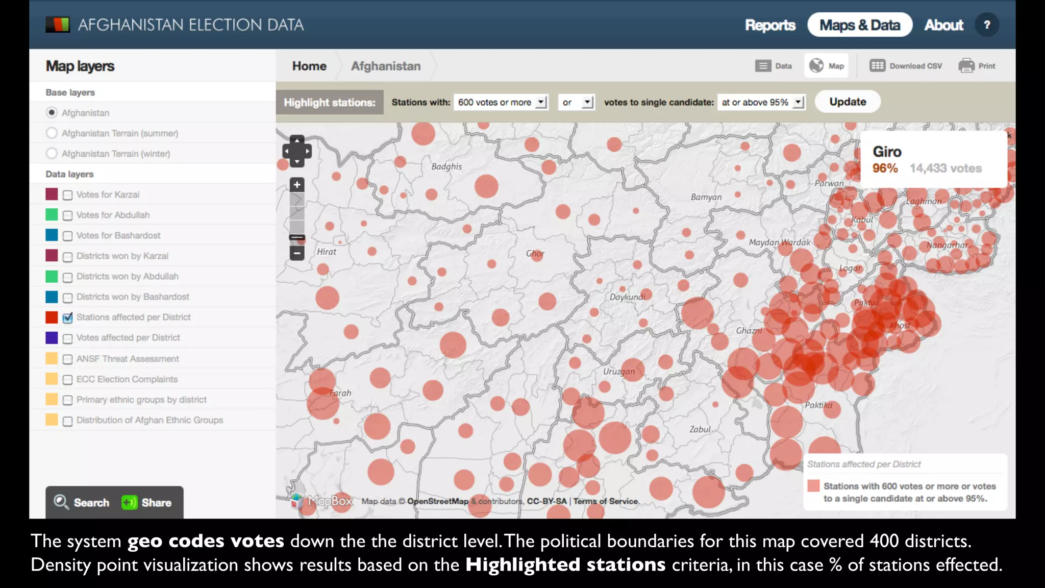Screen dimensions: 1045x588
Task: Enable the Votes for Abdullah layer
Action: 67,215
